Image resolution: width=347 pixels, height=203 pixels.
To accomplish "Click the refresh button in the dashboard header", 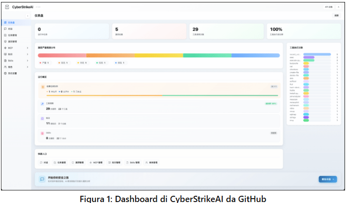I will coord(336,16).
